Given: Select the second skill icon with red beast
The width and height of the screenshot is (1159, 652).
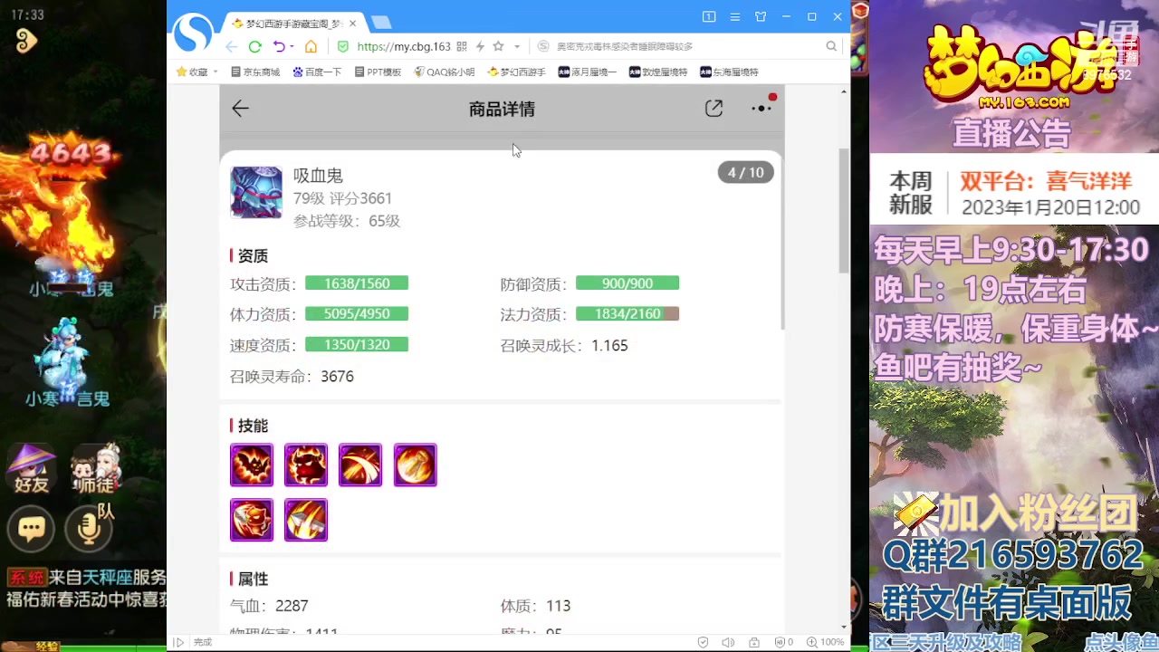Looking at the screenshot, I should click(306, 465).
